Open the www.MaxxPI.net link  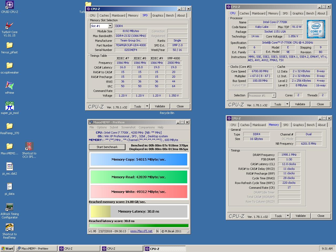click(141, 231)
